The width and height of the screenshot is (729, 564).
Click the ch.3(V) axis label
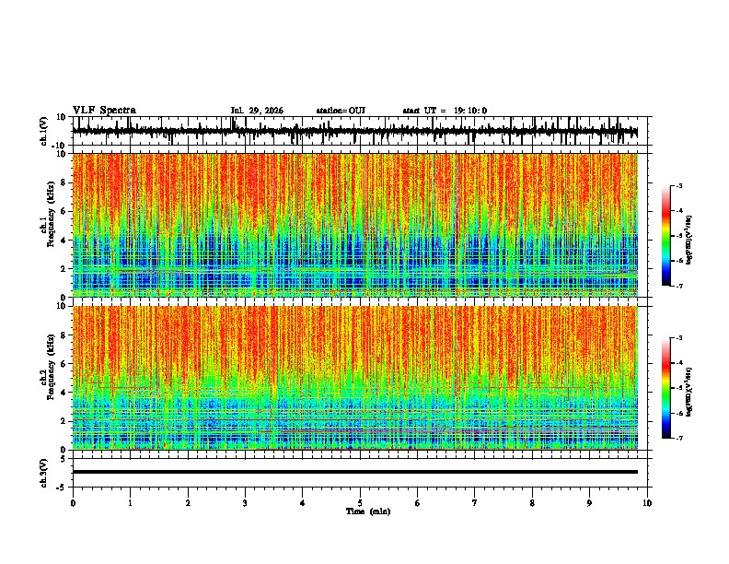coord(44,474)
